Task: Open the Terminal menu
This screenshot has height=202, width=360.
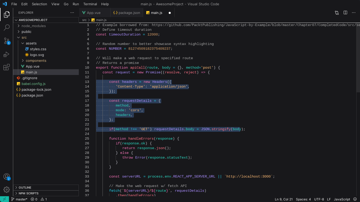Action: (90, 4)
